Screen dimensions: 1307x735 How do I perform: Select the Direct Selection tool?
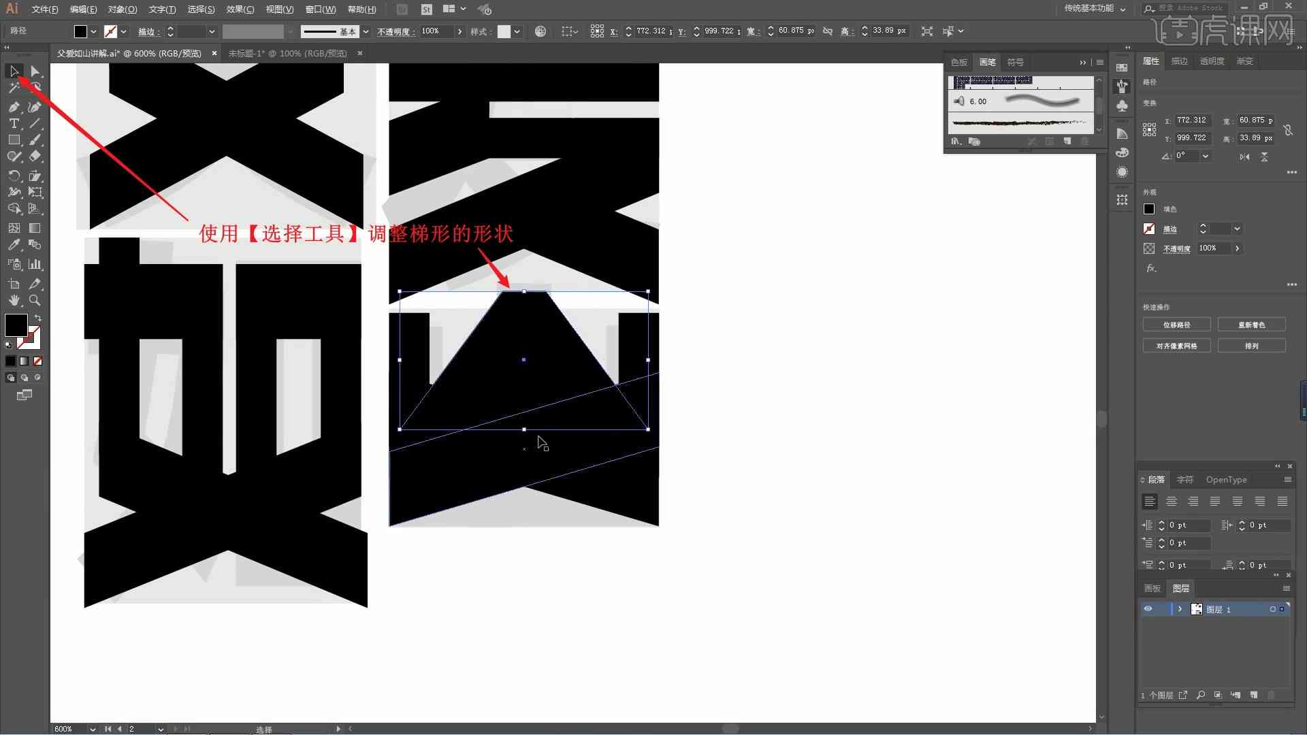33,71
